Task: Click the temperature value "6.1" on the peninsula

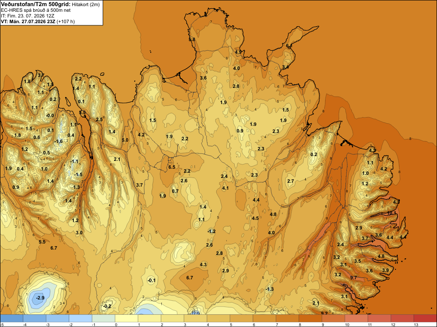Action: 289,45
